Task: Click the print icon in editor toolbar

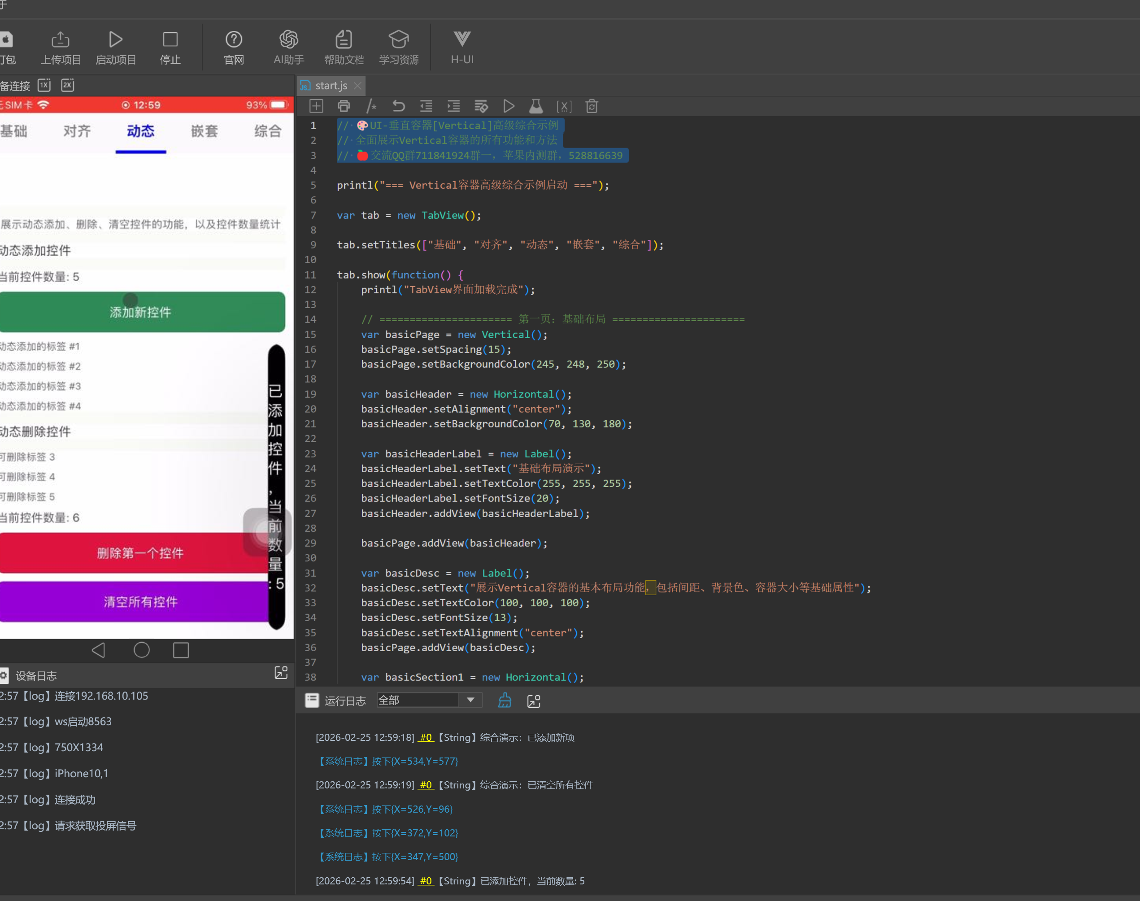Action: (344, 107)
